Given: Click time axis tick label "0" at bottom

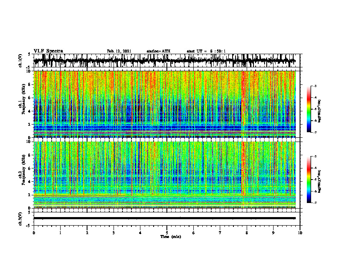Looking at the screenshot, I should click(34, 233).
